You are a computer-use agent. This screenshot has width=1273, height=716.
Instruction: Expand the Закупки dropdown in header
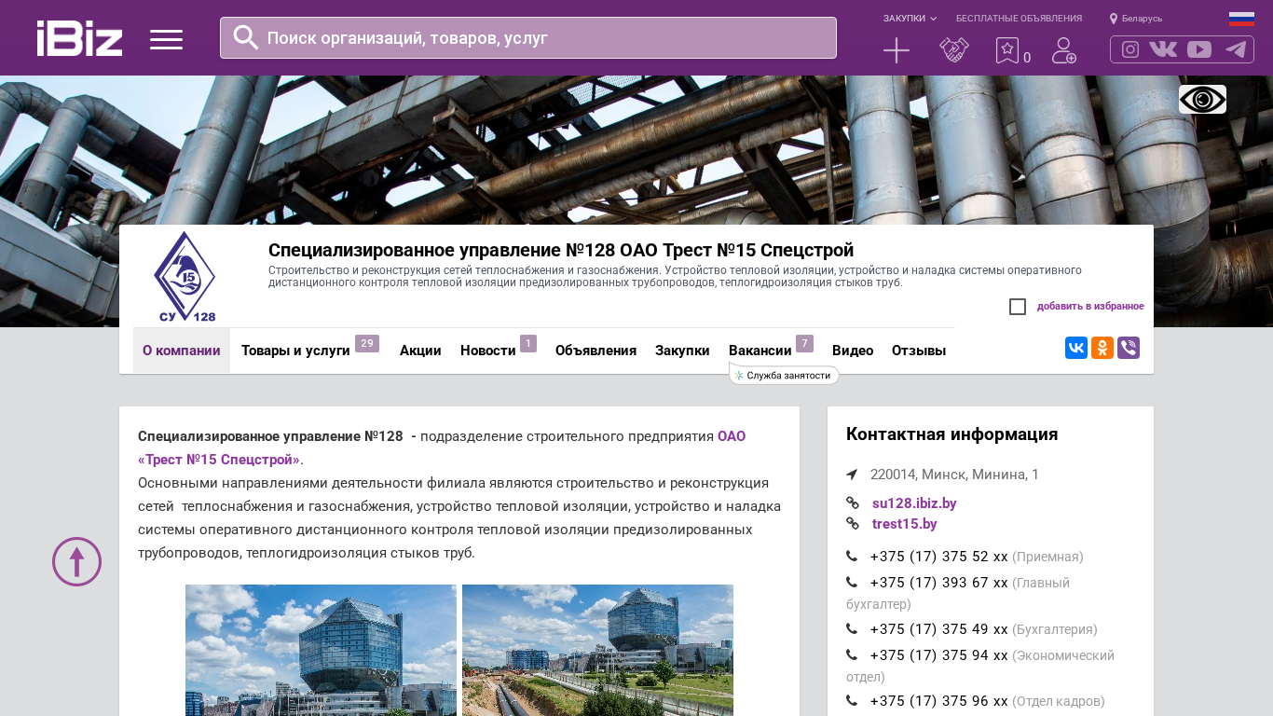910,19
